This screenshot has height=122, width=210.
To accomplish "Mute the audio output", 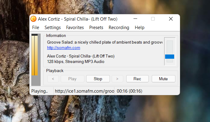I will (x=163, y=79).
